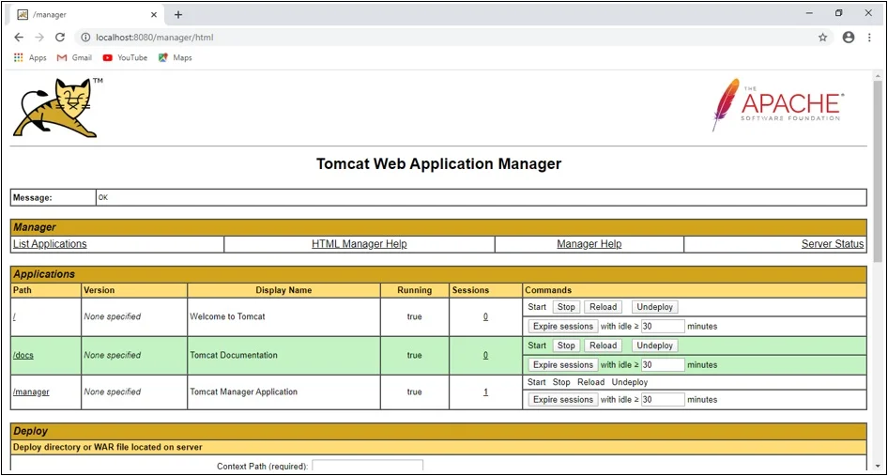Open sessions count link for Welcome to Tomcat

coord(485,316)
